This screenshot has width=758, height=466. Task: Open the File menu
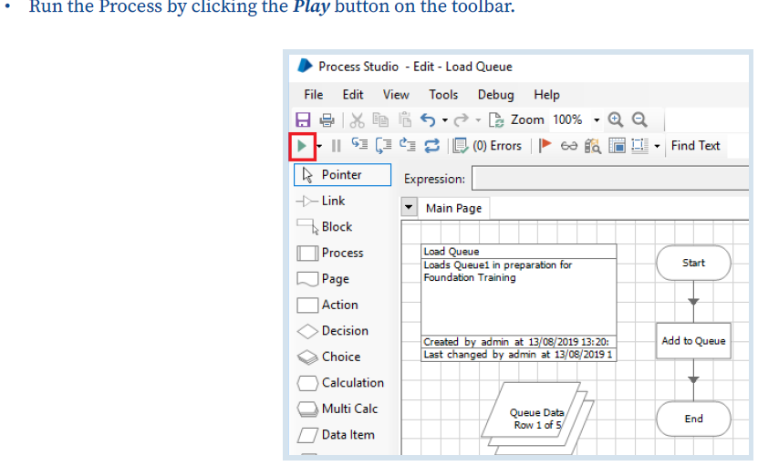tap(313, 95)
